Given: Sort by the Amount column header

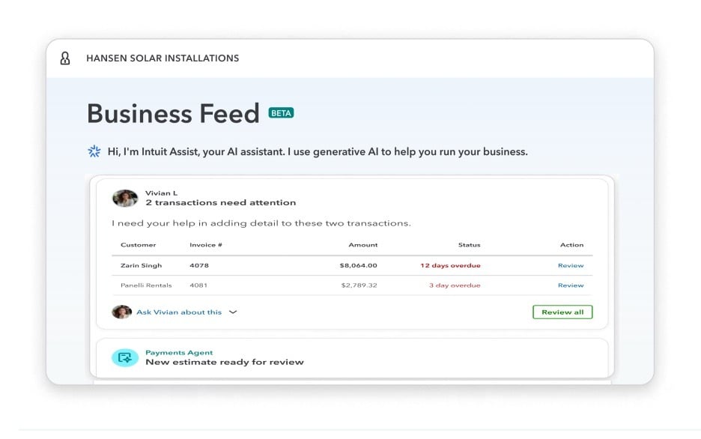Looking at the screenshot, I should click(363, 244).
